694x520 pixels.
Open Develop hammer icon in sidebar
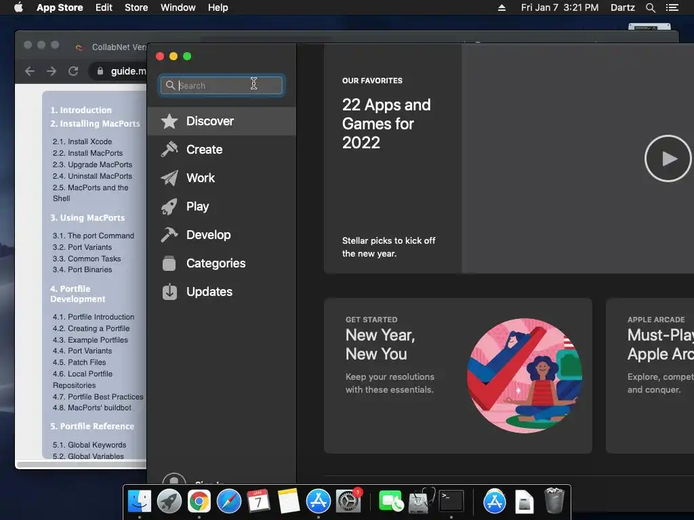click(x=169, y=235)
